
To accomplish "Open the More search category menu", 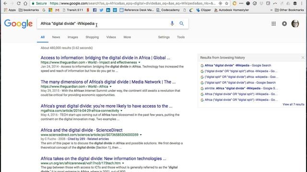I will click(127, 37).
